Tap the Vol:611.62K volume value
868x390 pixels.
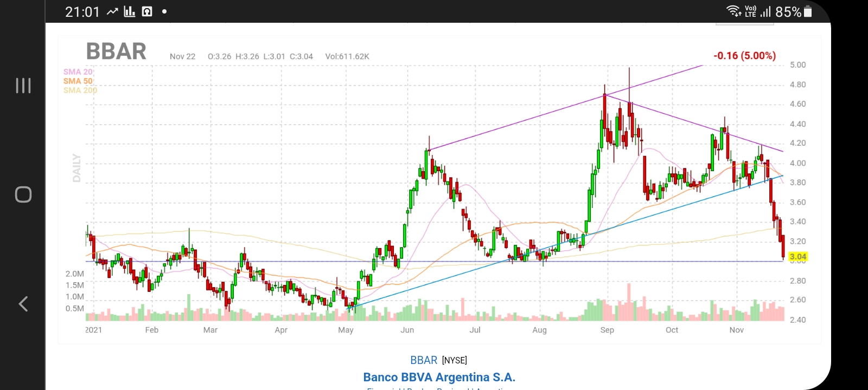tap(347, 56)
